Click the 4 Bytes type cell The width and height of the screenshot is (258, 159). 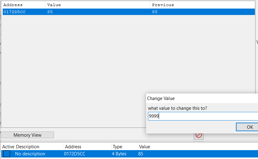119,154
